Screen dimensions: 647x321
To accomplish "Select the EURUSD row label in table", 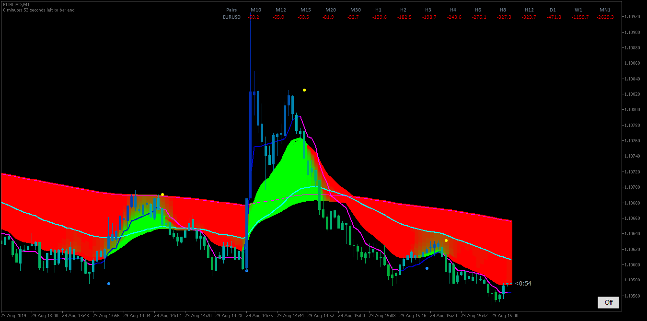I will point(232,17).
